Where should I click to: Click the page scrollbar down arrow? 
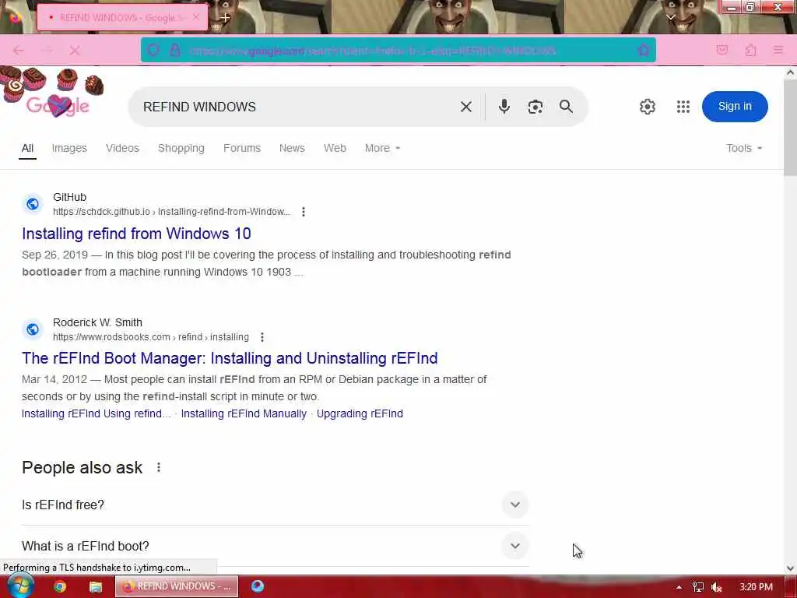(790, 568)
